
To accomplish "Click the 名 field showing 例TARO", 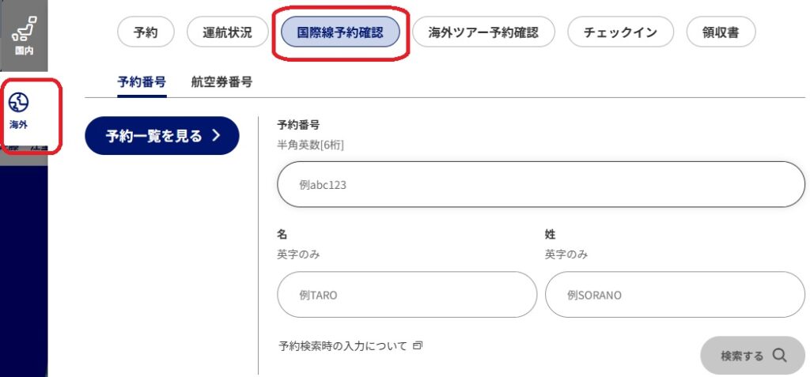I will 407,295.
